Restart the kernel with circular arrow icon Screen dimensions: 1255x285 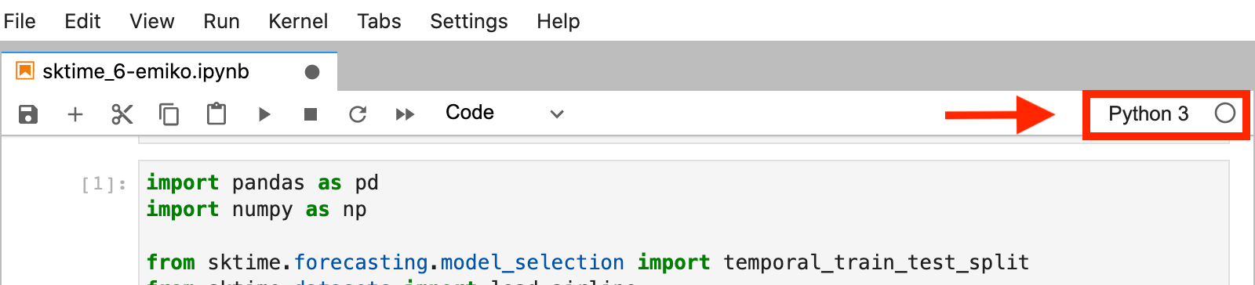click(358, 114)
